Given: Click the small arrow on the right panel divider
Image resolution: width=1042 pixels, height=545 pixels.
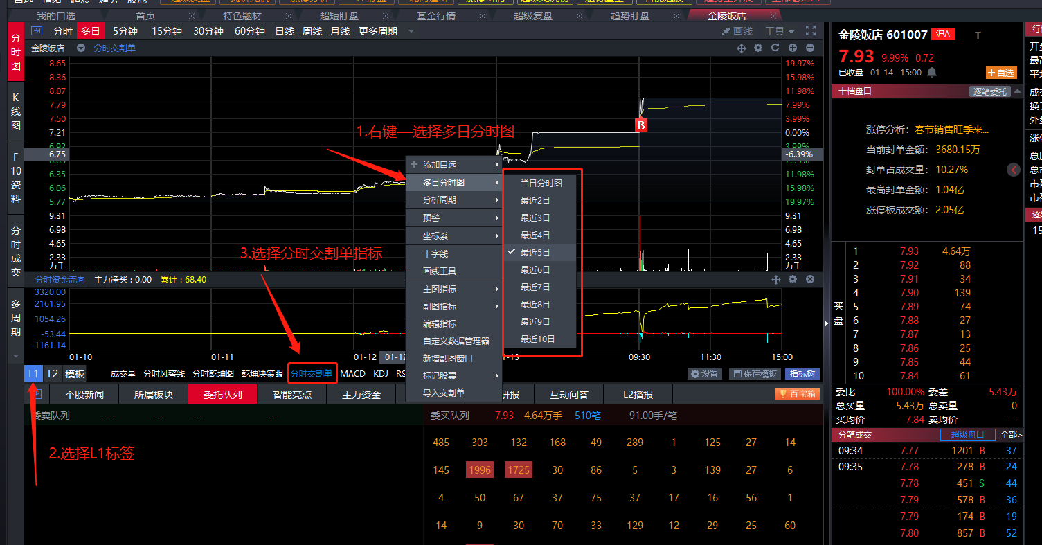Looking at the screenshot, I should tap(827, 323).
